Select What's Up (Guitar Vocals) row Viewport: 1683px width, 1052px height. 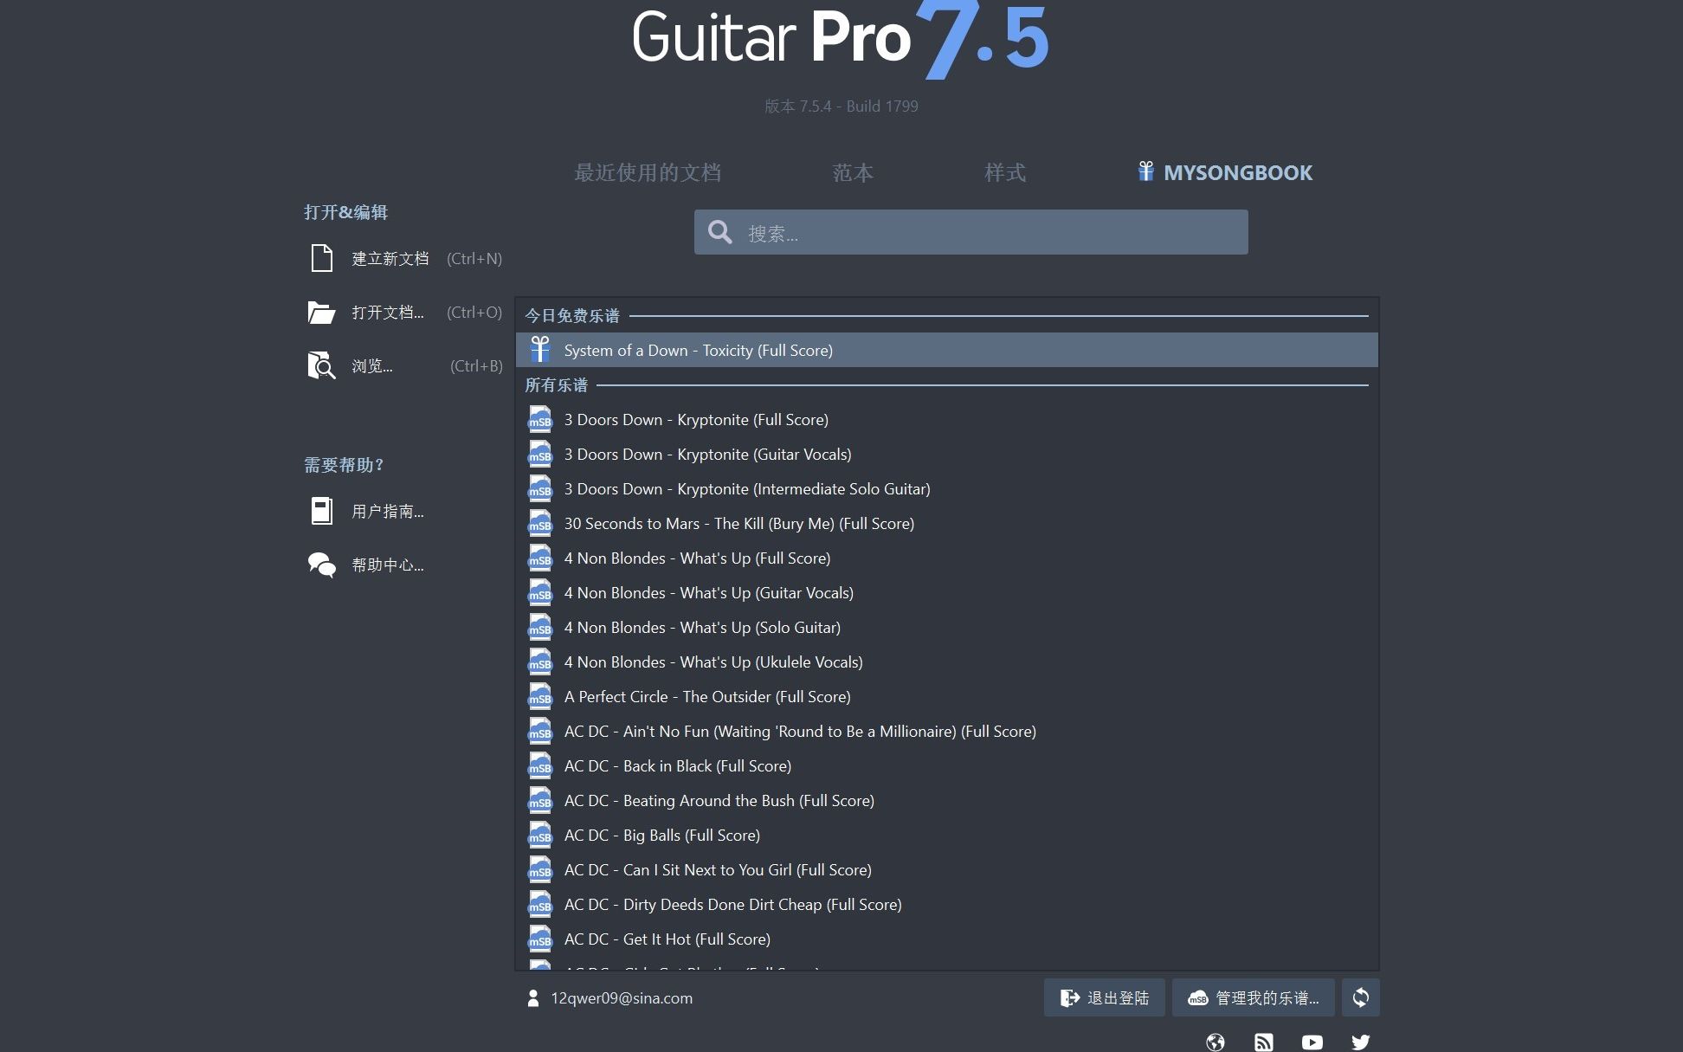(947, 592)
